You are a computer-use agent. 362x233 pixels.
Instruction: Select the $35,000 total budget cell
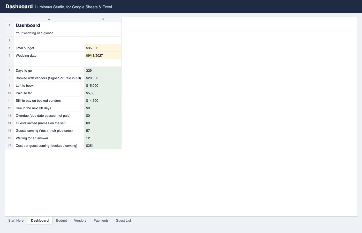(103, 48)
